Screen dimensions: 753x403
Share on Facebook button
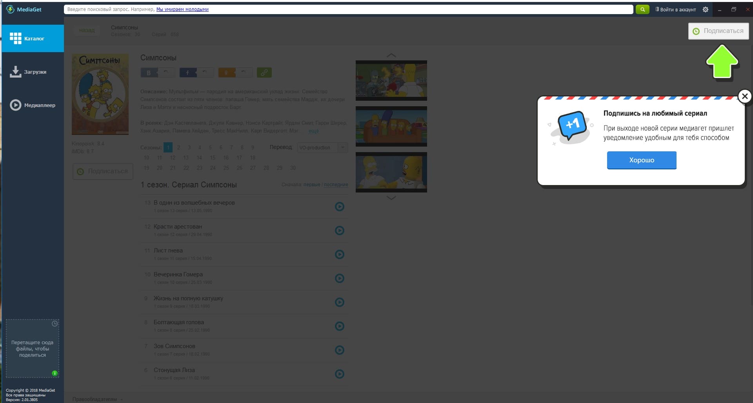pos(196,73)
